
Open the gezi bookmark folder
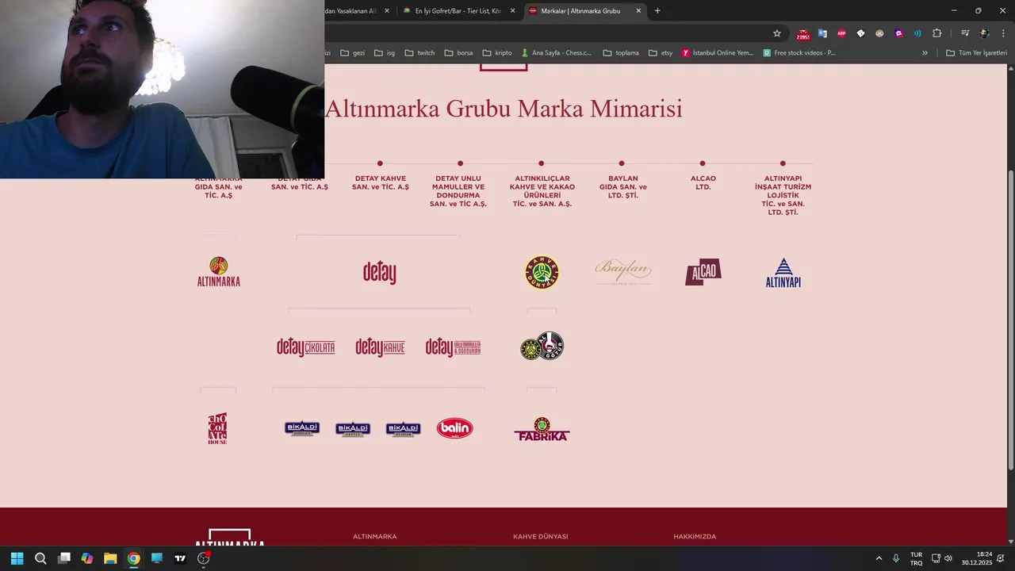(x=353, y=53)
